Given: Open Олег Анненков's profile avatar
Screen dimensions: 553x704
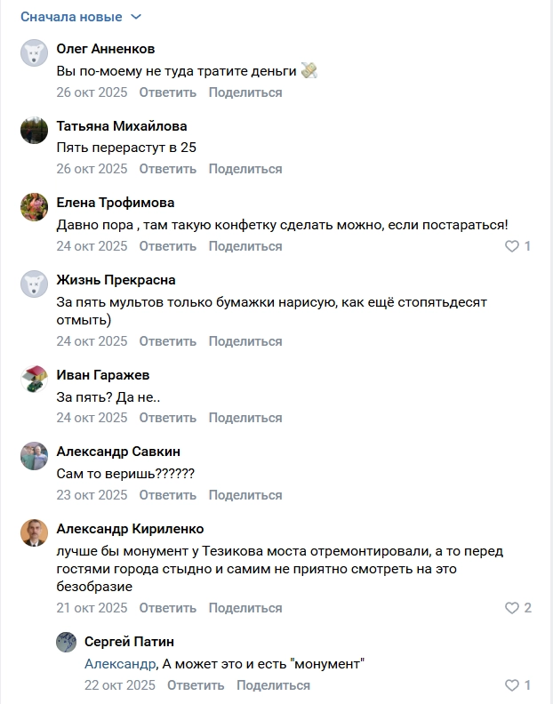Looking at the screenshot, I should pos(34,53).
